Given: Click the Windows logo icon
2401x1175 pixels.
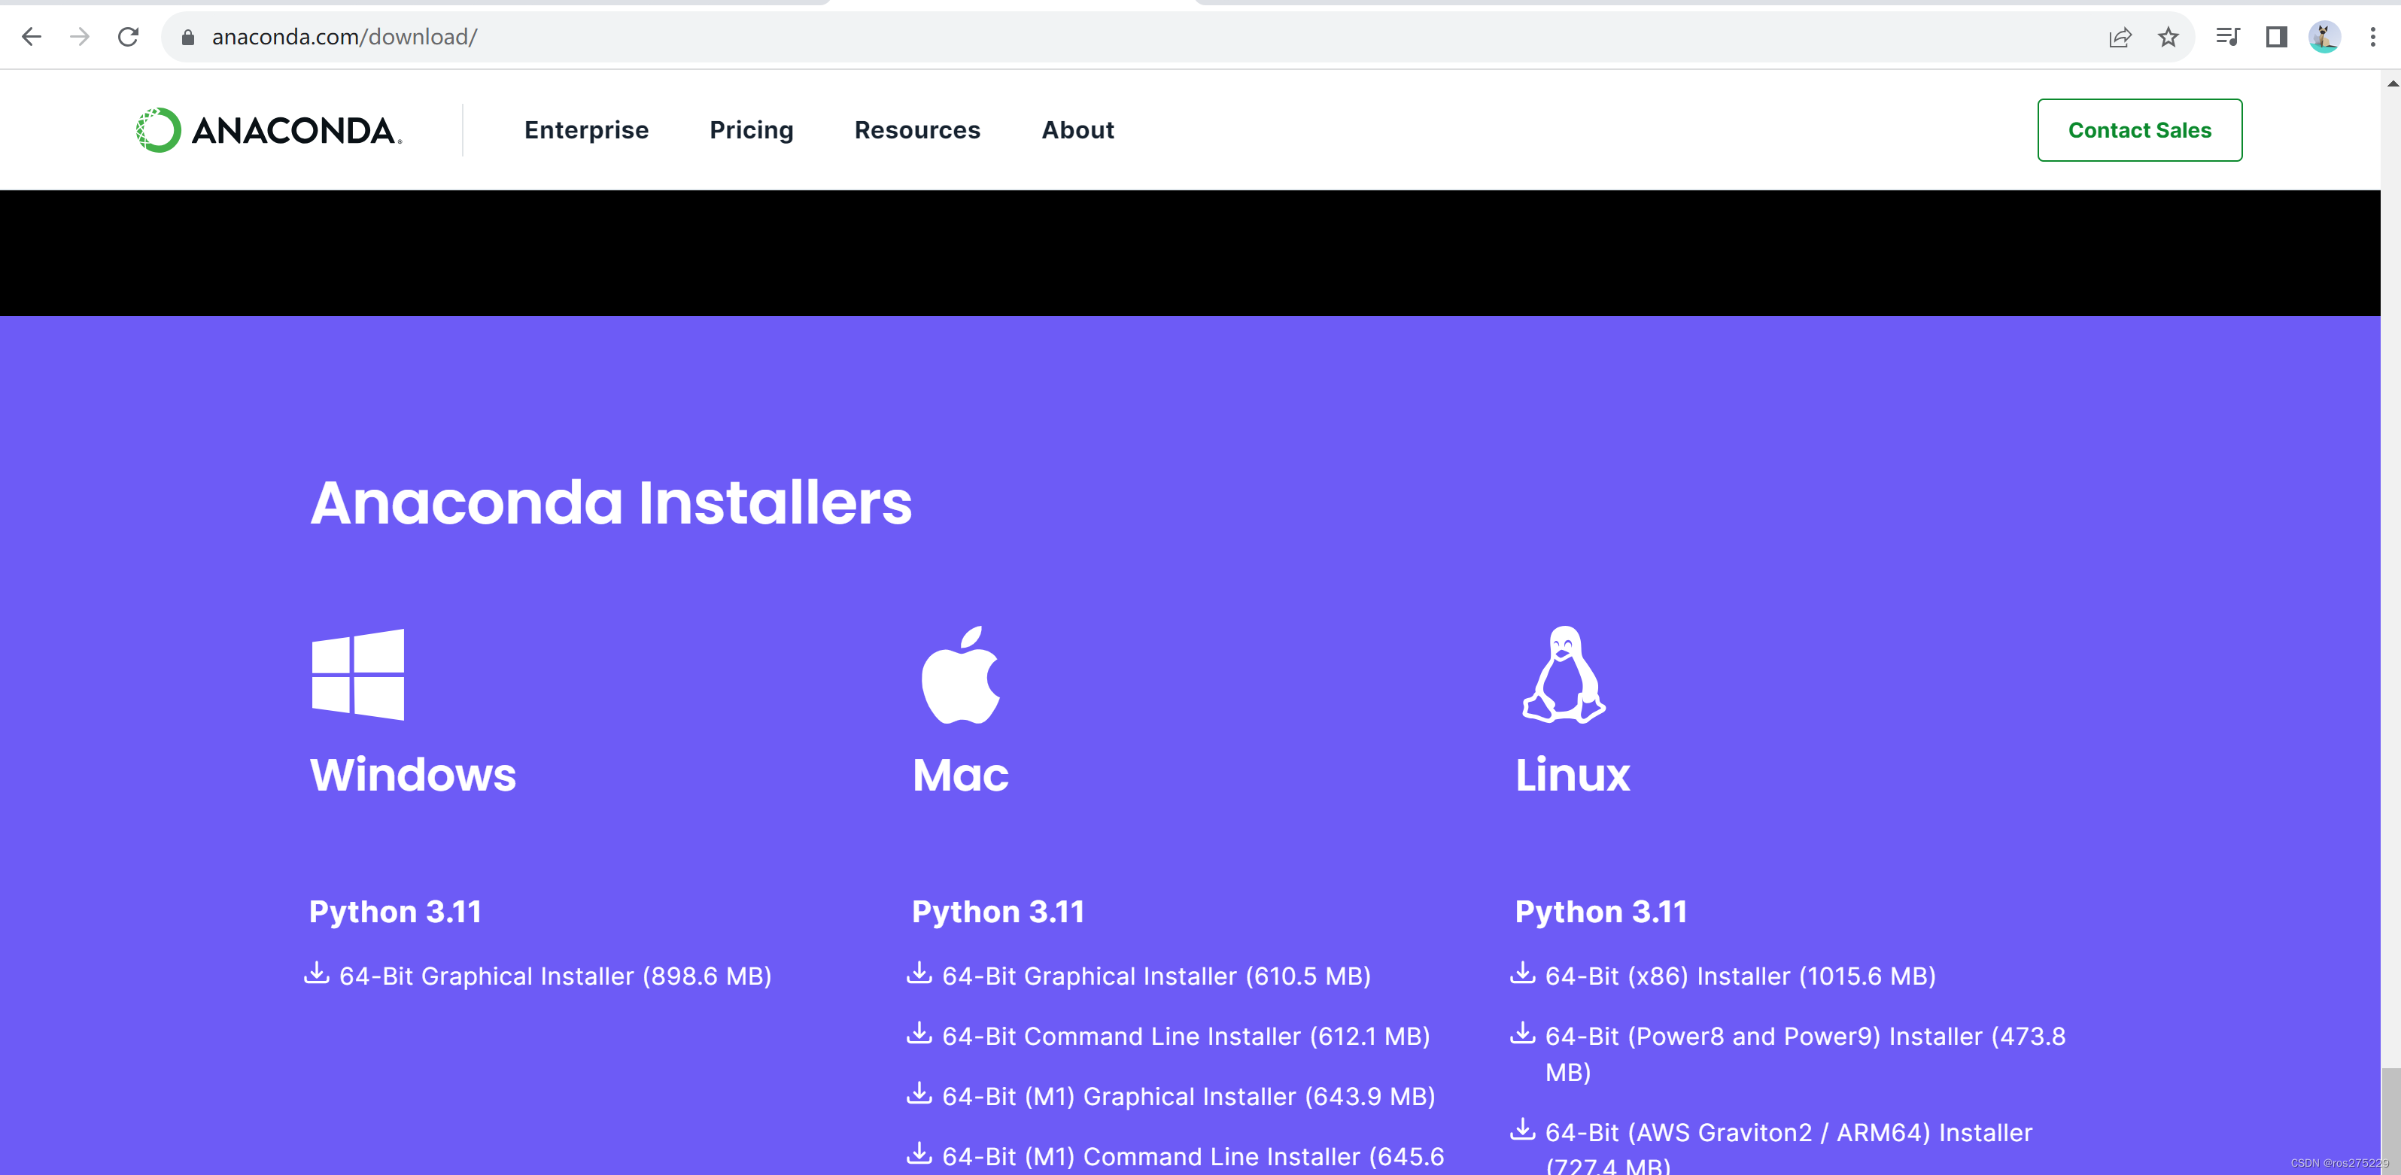Looking at the screenshot, I should click(x=357, y=674).
